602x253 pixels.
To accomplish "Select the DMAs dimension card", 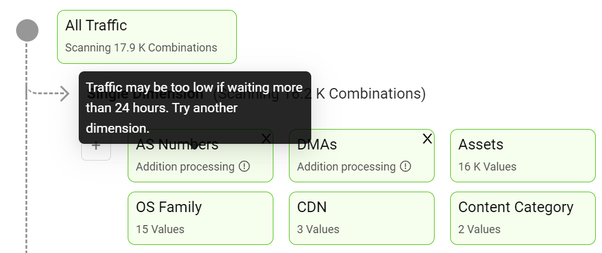I will click(x=361, y=156).
